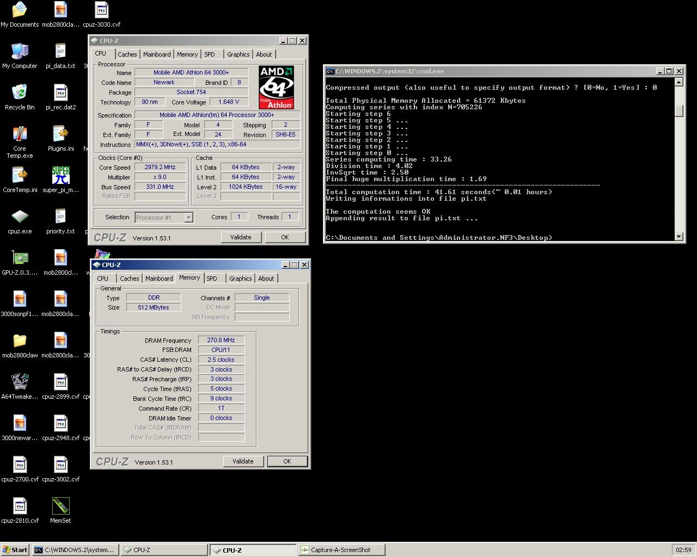The height and width of the screenshot is (557, 697).
Task: Click Validate in CPU-Z processor window
Action: click(241, 237)
